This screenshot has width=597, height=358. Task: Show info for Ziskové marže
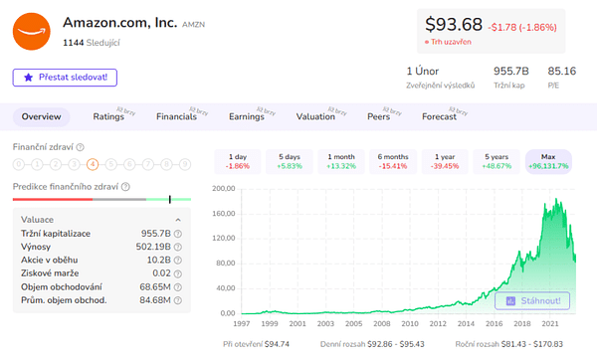click(x=178, y=273)
